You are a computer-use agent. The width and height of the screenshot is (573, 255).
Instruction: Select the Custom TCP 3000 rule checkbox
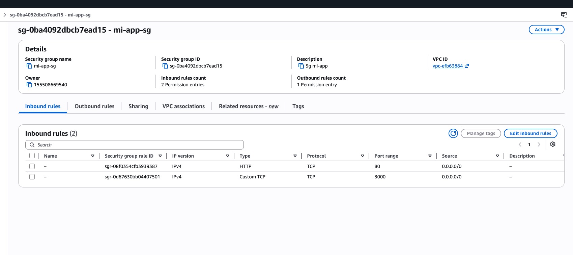click(32, 177)
